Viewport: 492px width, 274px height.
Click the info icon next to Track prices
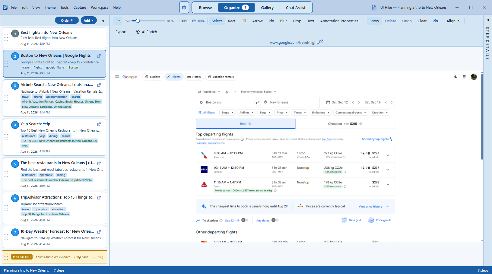pyautogui.click(x=221, y=221)
